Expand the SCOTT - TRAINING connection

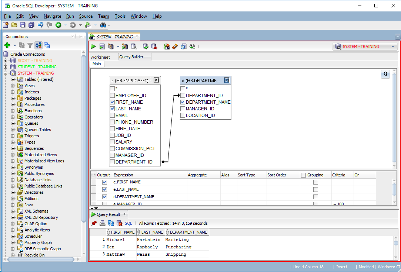coord(6,61)
